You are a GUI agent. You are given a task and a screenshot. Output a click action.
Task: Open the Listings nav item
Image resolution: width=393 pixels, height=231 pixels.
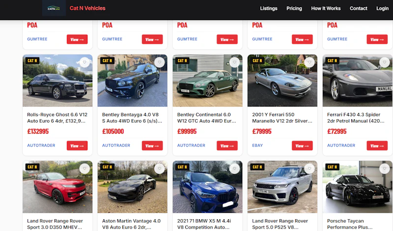coord(269,8)
